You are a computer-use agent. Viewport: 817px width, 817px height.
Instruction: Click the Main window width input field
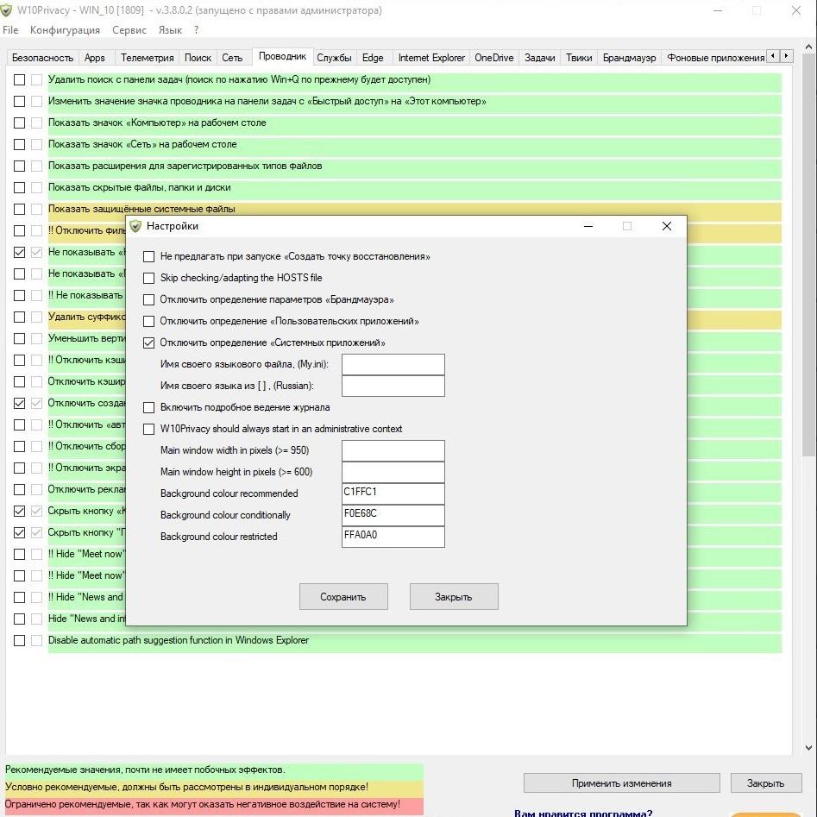(x=393, y=450)
